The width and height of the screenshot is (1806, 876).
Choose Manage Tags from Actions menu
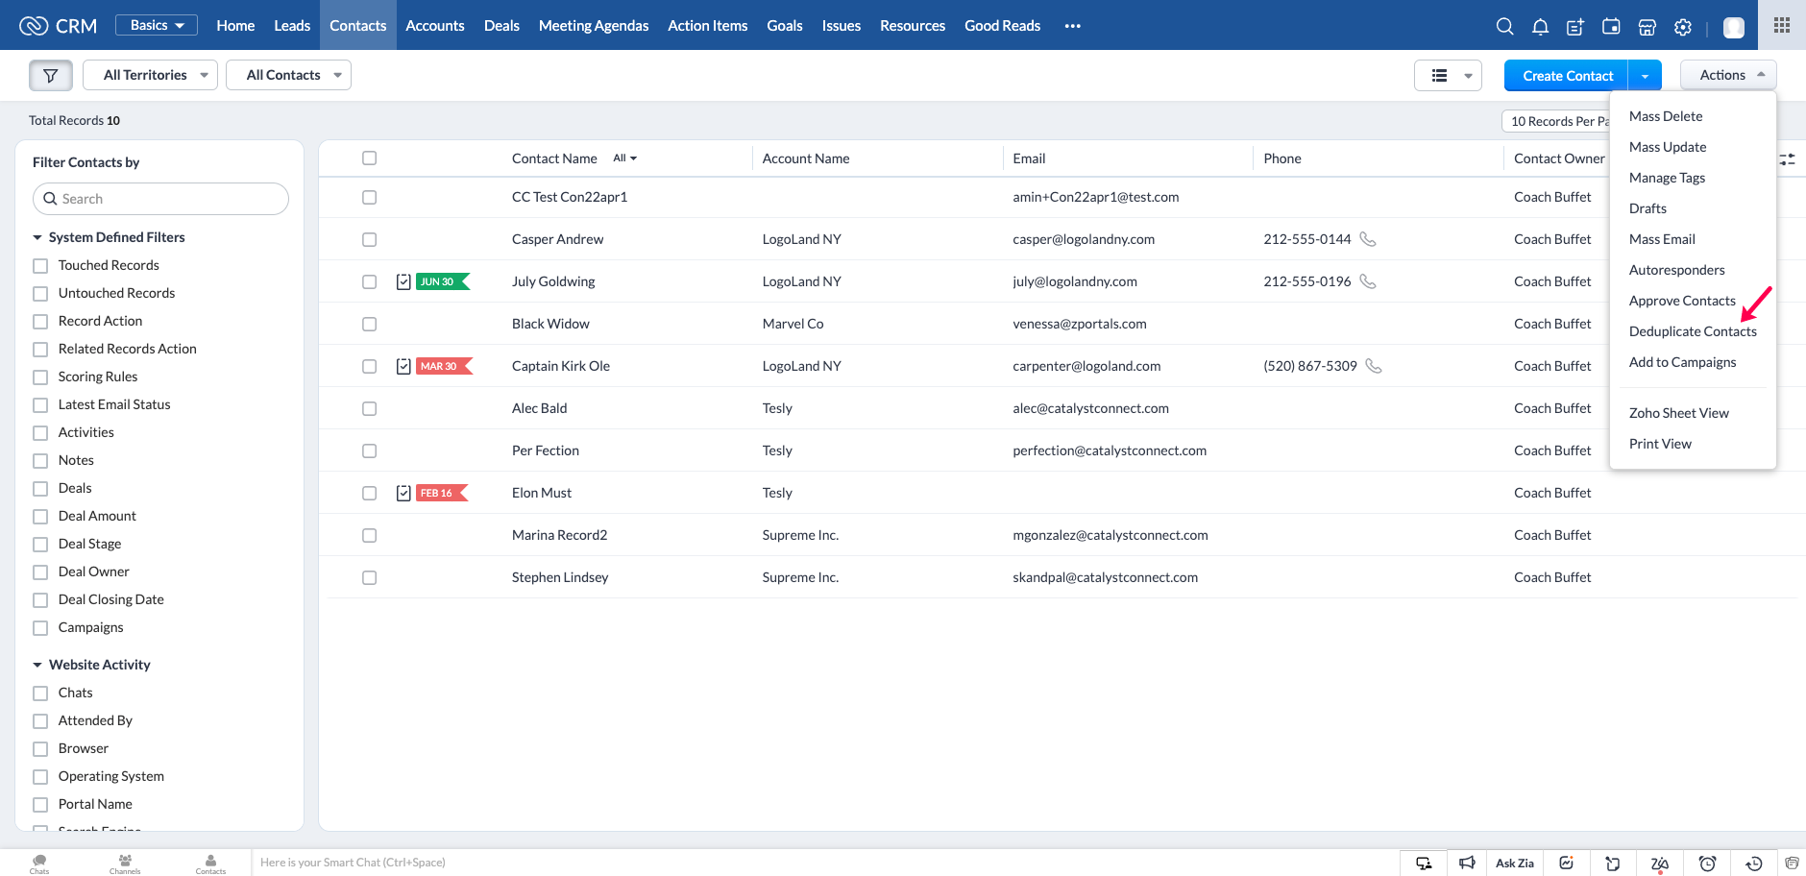pos(1668,178)
